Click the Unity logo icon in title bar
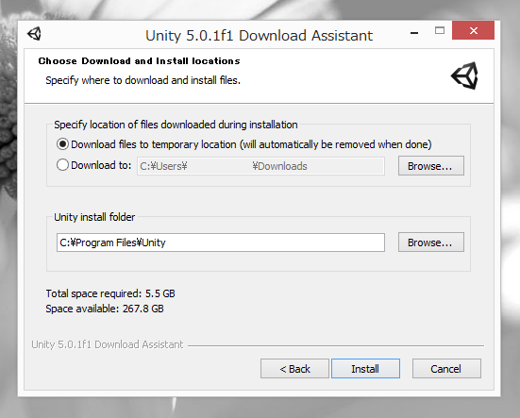520x418 pixels. tap(34, 33)
